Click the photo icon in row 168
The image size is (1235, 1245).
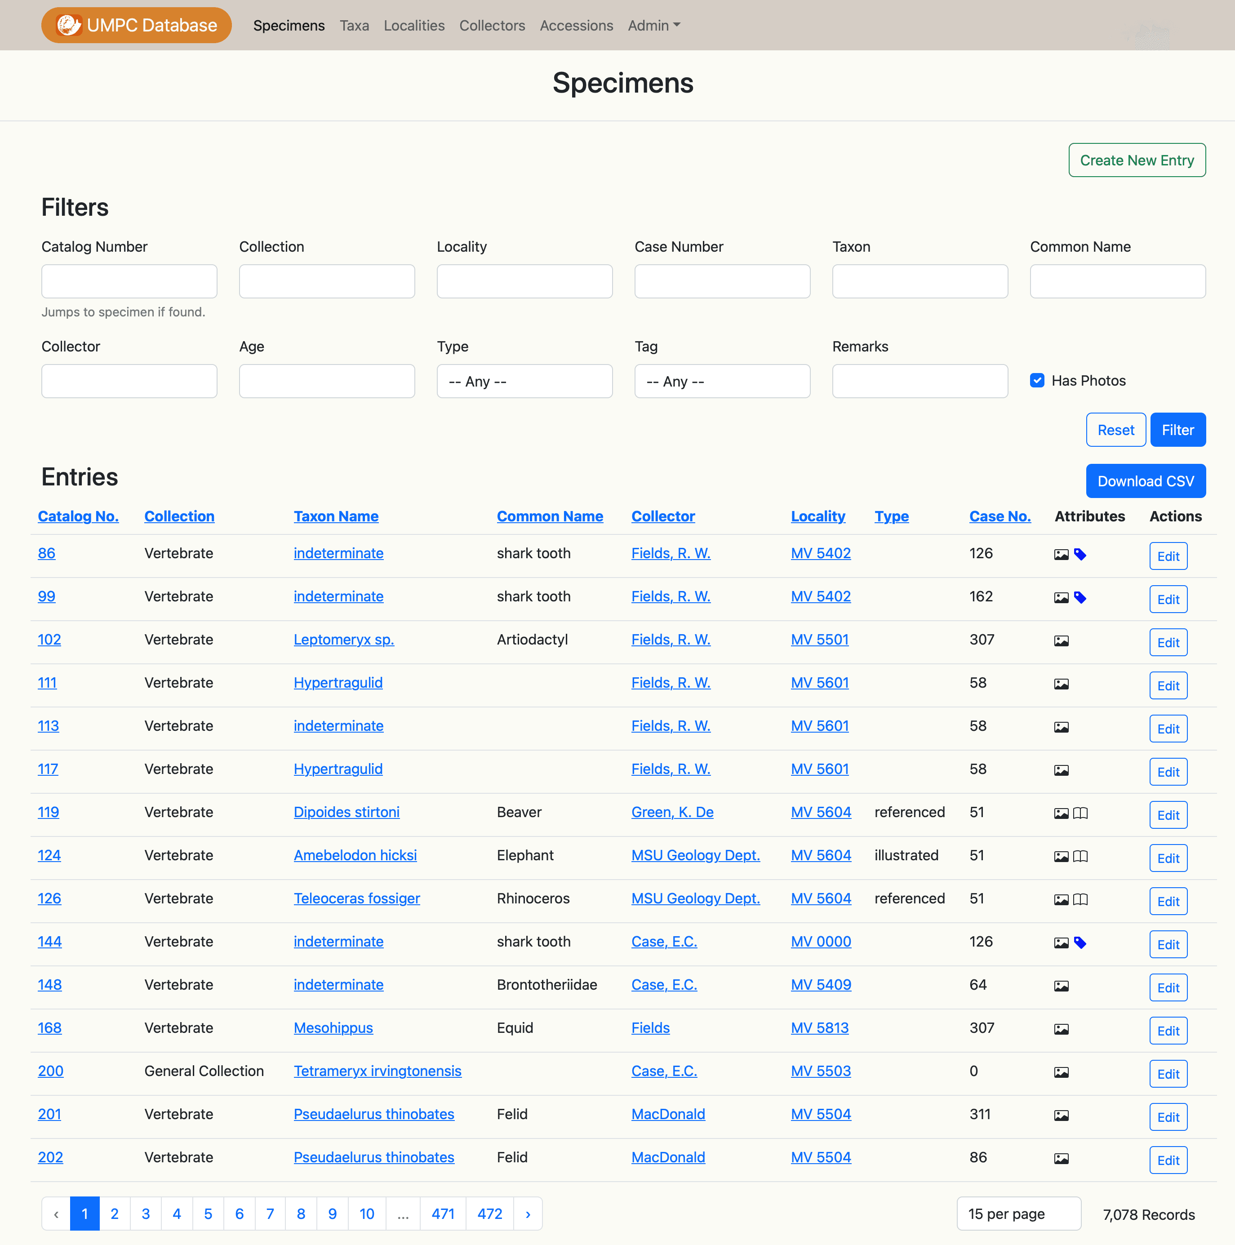point(1061,1029)
